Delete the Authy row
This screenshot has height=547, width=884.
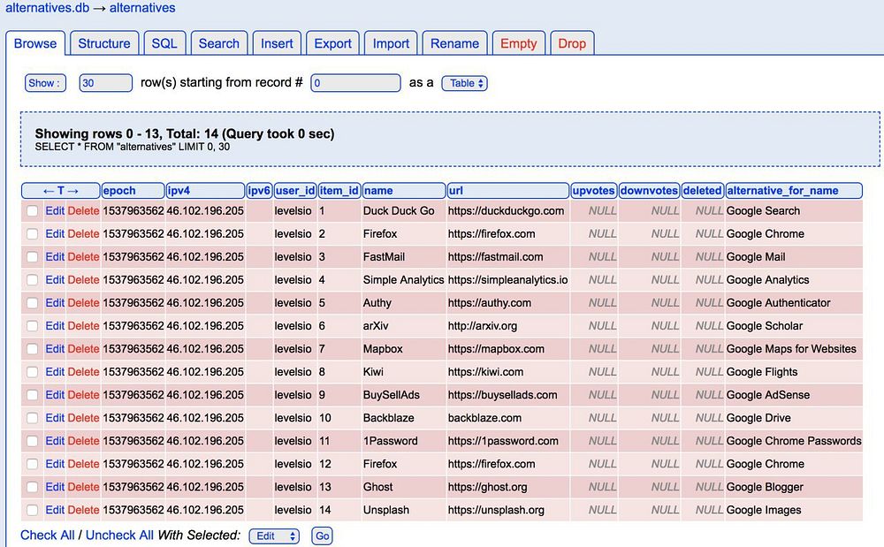(x=83, y=303)
